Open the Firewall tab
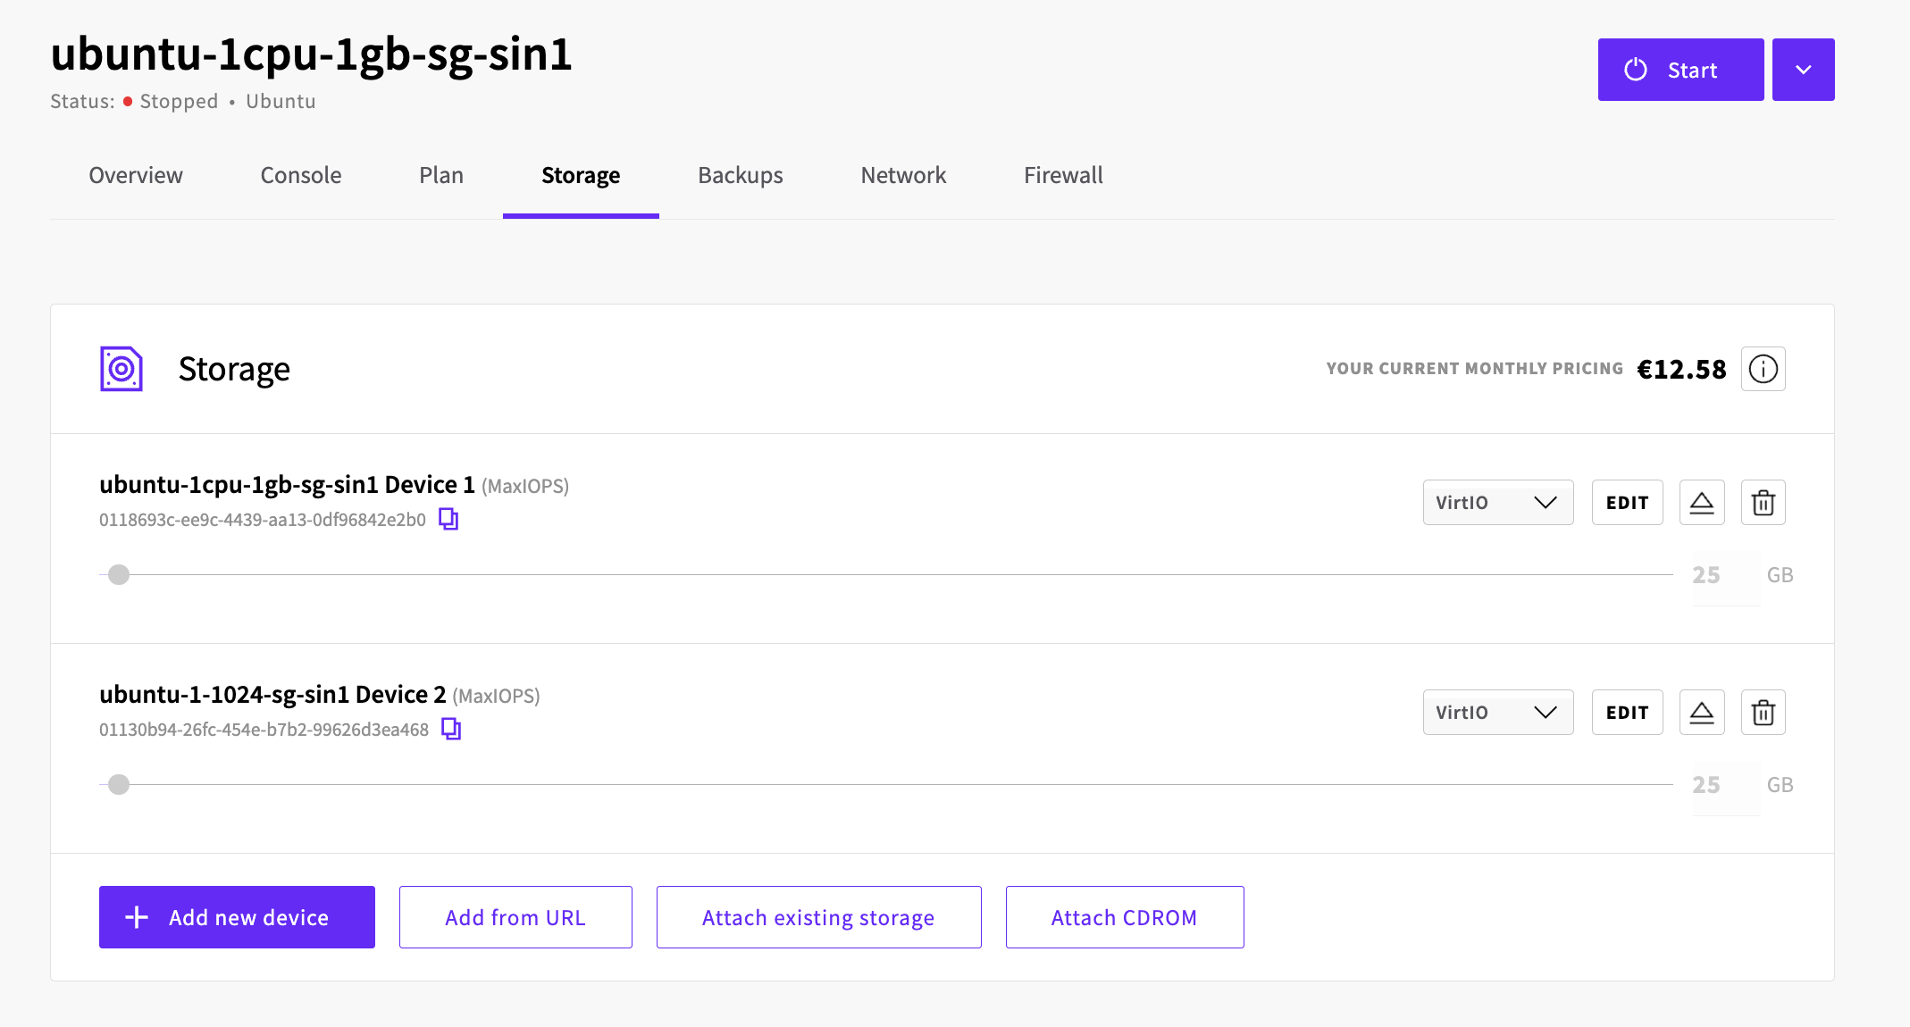The width and height of the screenshot is (1910, 1027). (1063, 175)
